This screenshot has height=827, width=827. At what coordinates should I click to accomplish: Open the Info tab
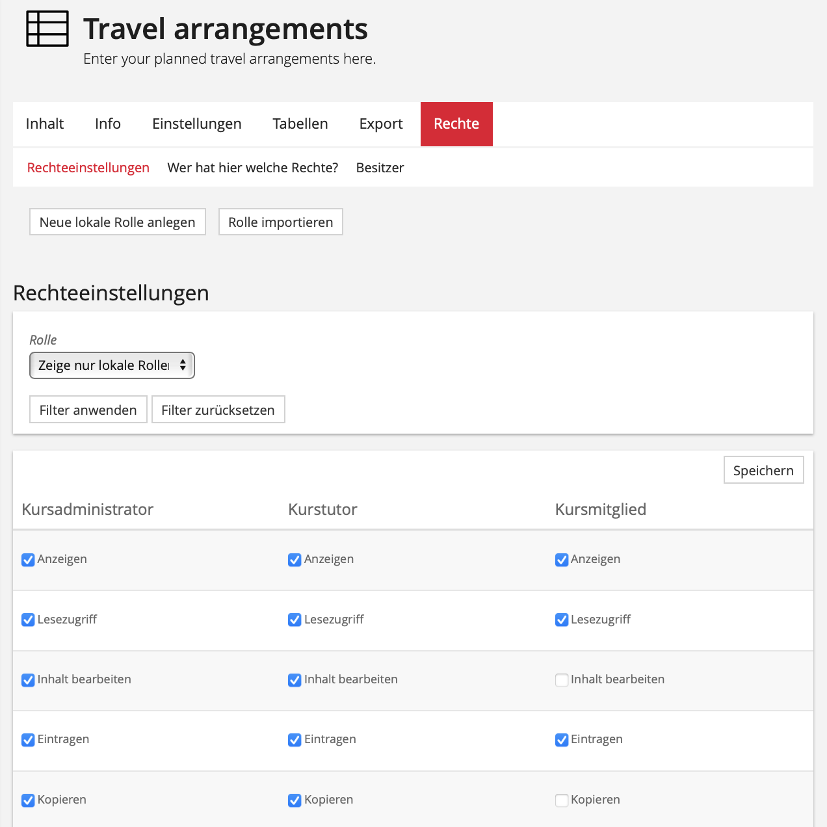(x=108, y=124)
